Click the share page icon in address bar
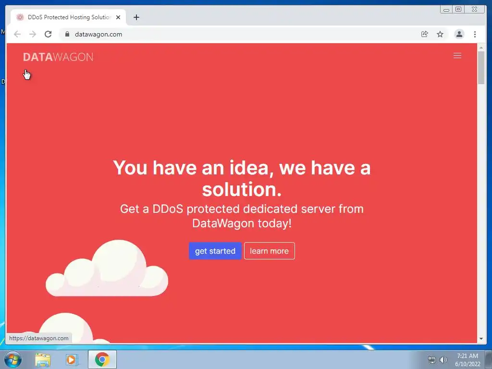492x369 pixels. (424, 34)
